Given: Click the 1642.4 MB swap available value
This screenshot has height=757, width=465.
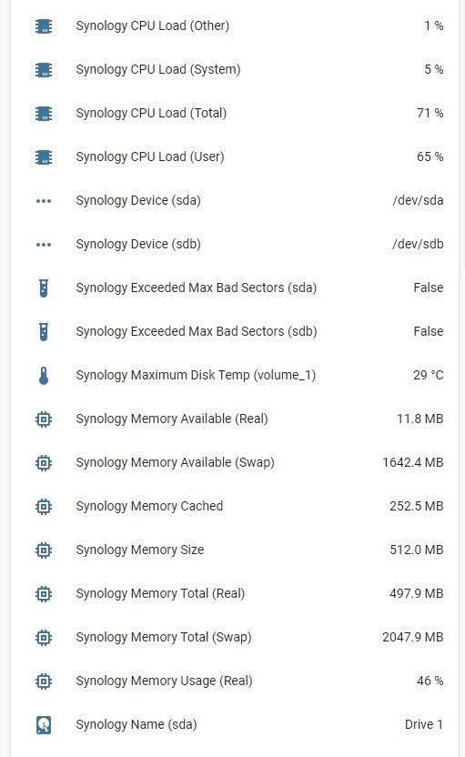Looking at the screenshot, I should pyautogui.click(x=413, y=462).
